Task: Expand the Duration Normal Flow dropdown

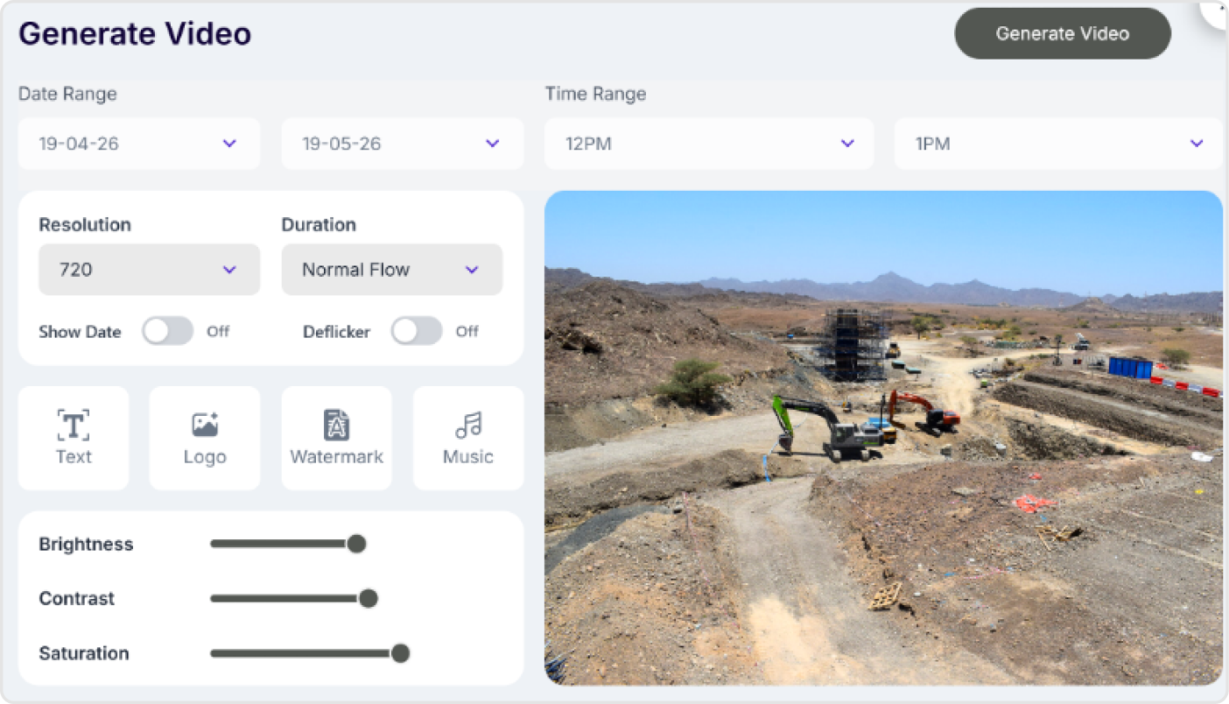Action: tap(392, 270)
